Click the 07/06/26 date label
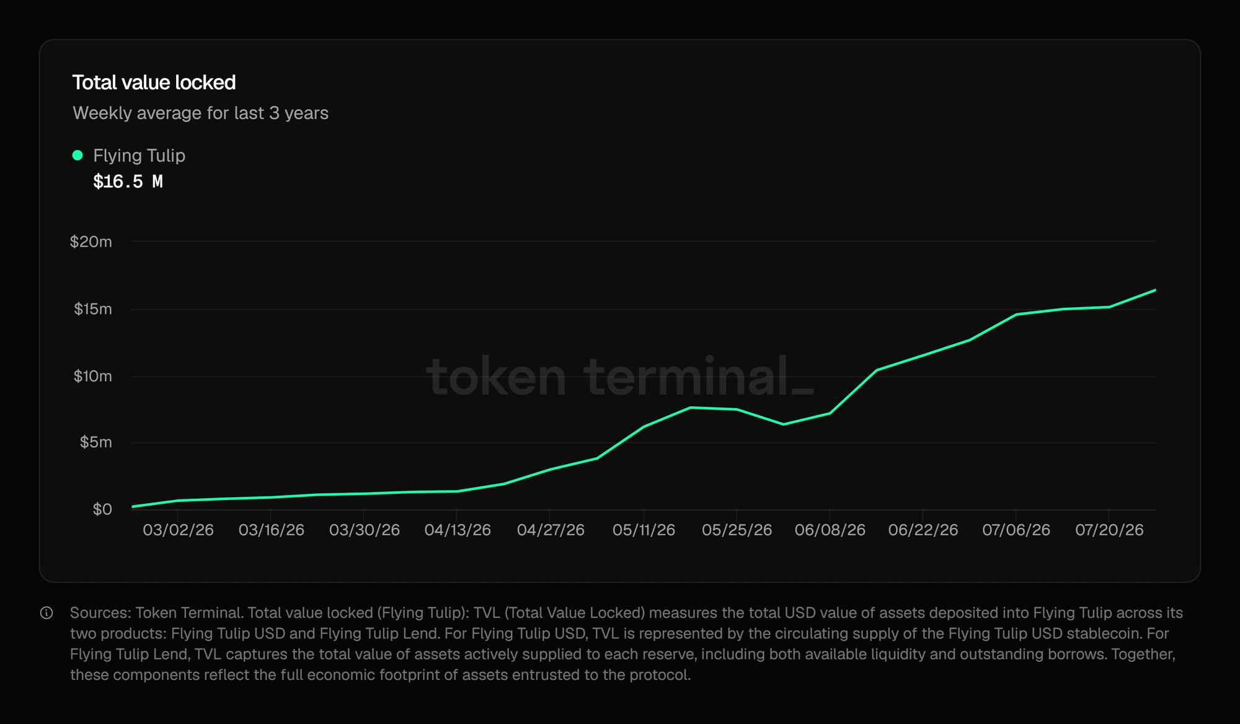 click(1016, 530)
